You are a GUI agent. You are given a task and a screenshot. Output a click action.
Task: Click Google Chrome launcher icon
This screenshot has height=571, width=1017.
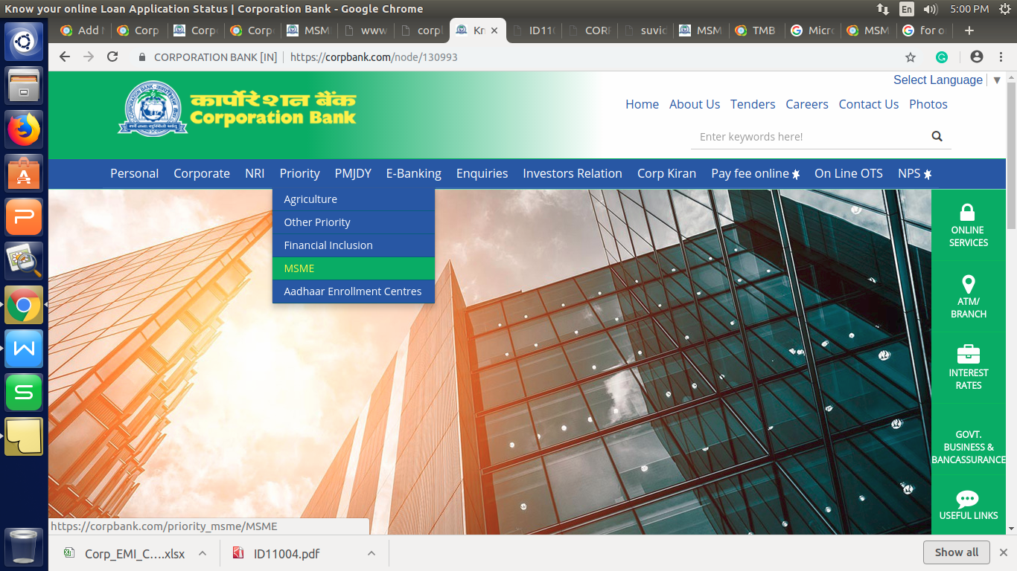(24, 305)
